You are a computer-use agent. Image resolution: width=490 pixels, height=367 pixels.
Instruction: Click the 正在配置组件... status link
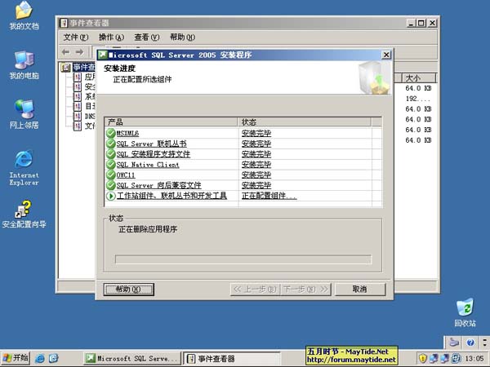click(x=269, y=196)
